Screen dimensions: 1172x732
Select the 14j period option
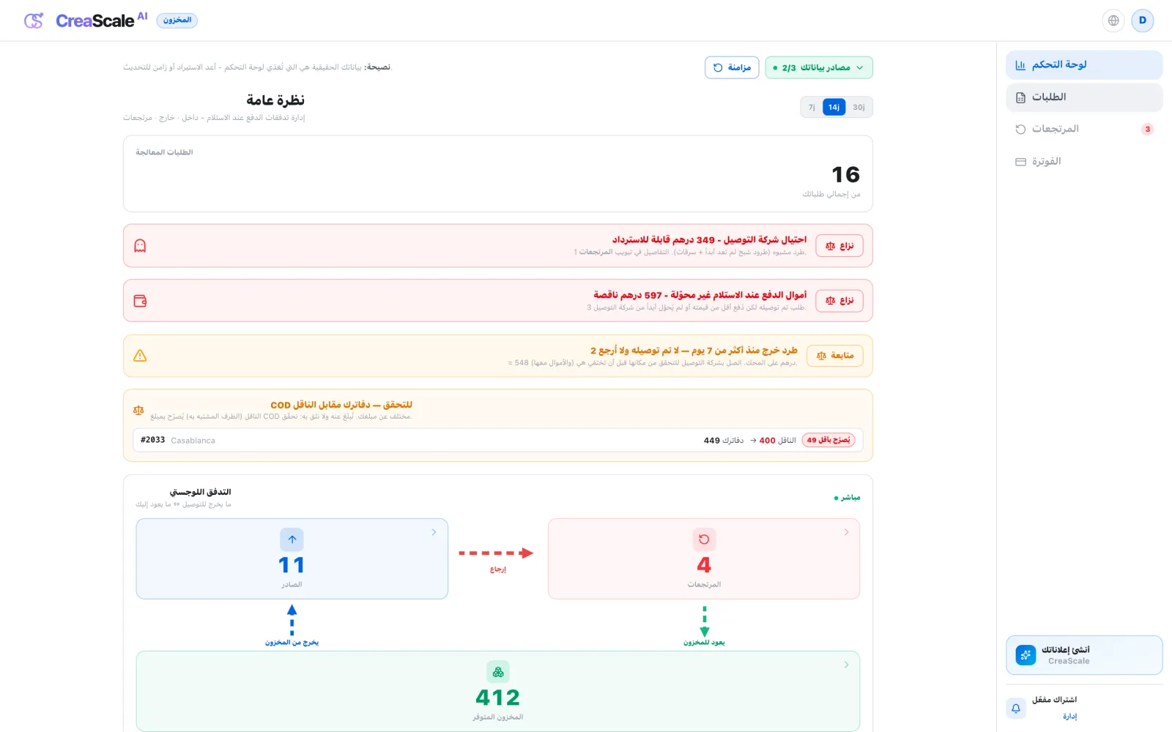[834, 108]
